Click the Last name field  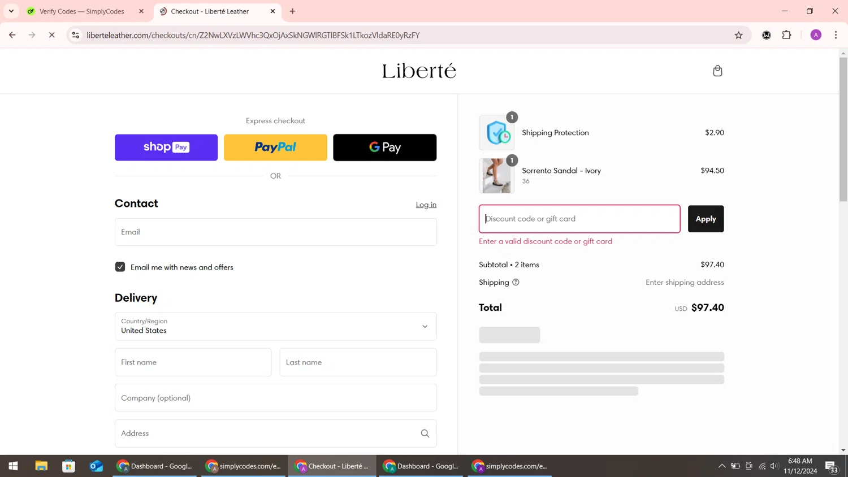pyautogui.click(x=358, y=362)
